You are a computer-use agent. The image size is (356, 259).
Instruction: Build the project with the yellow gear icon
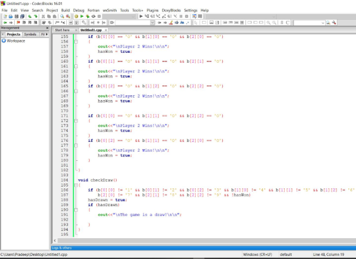point(76,17)
